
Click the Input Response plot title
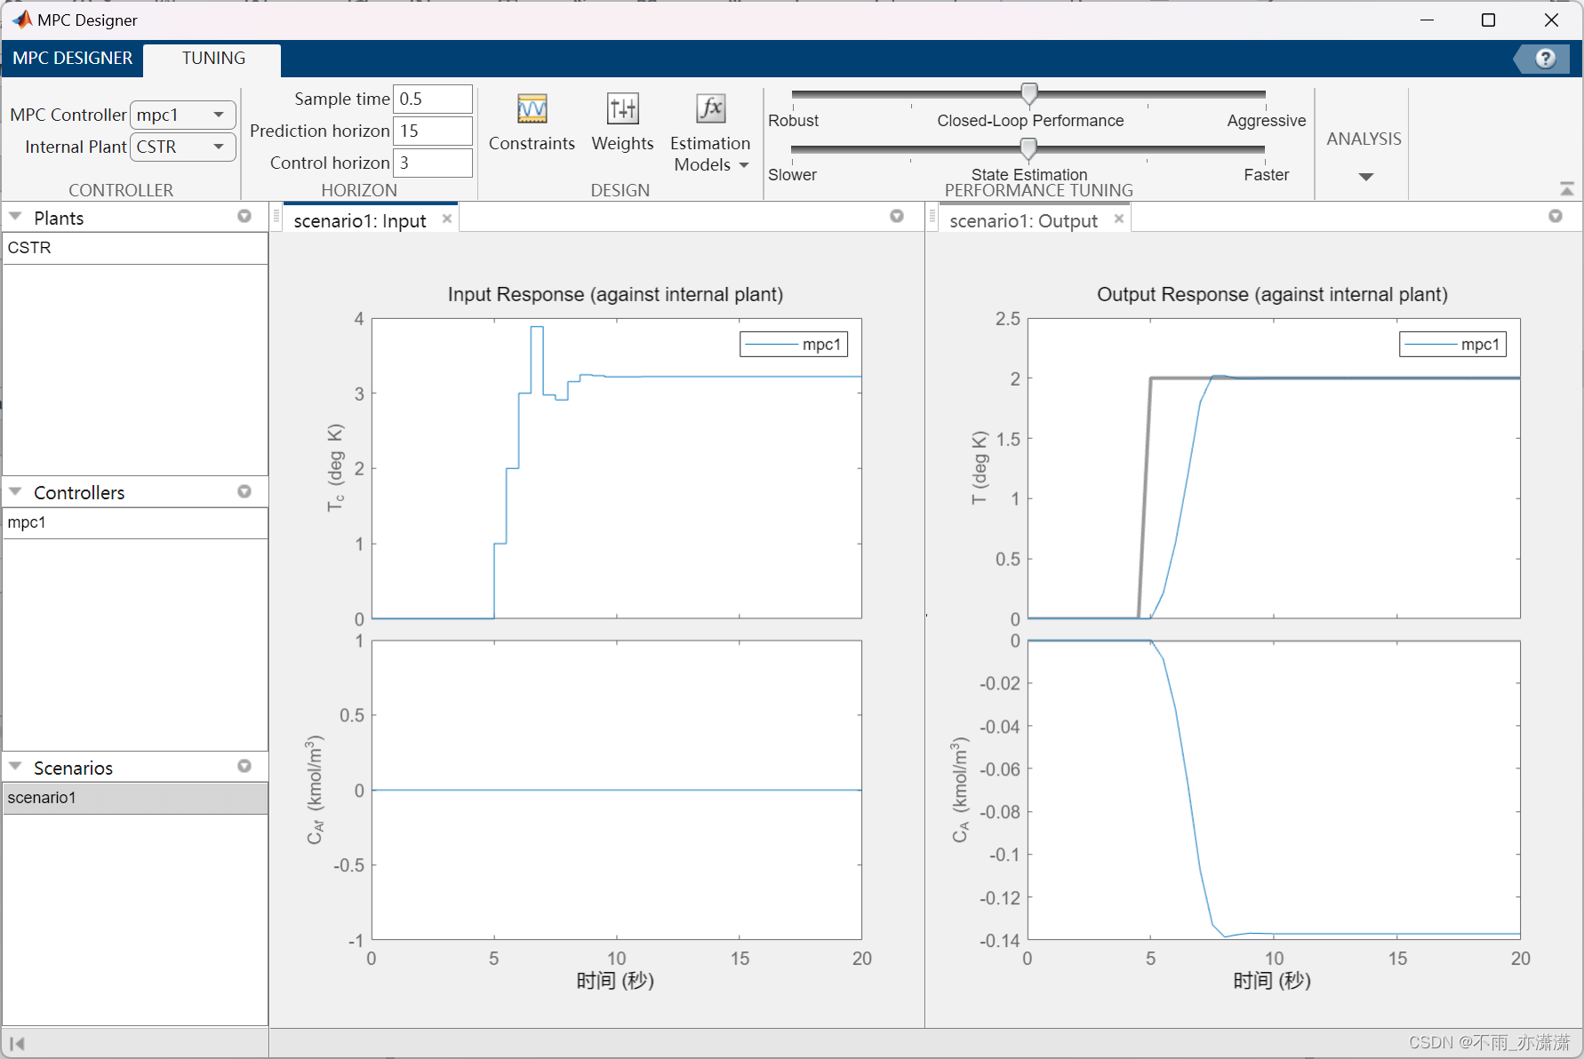click(x=615, y=295)
